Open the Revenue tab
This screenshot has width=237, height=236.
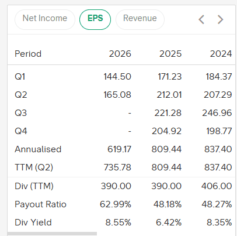pos(140,19)
